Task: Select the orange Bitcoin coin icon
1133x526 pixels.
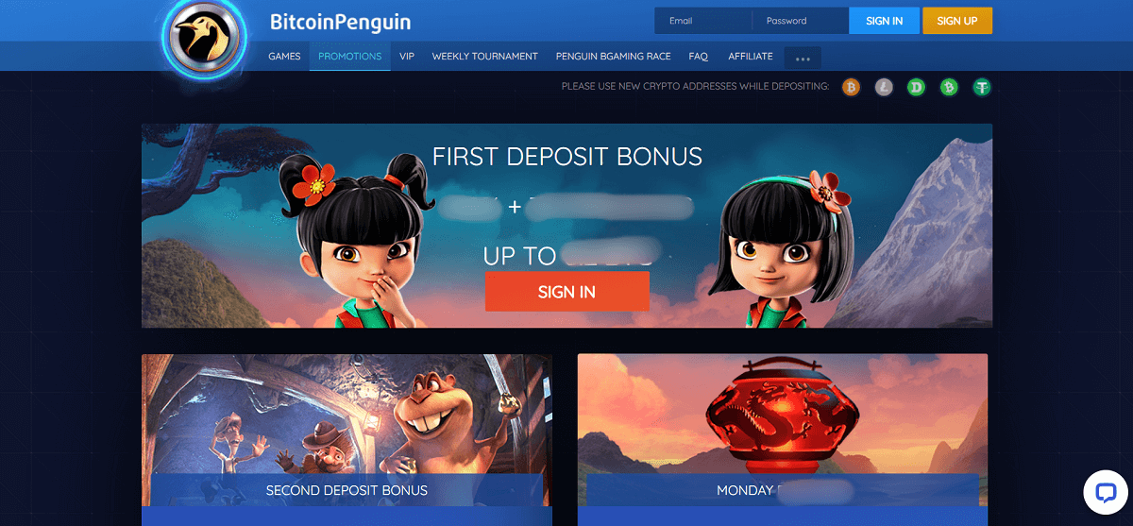Action: click(x=852, y=87)
